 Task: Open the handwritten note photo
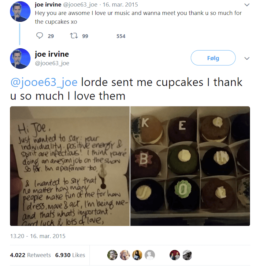(x=70, y=166)
